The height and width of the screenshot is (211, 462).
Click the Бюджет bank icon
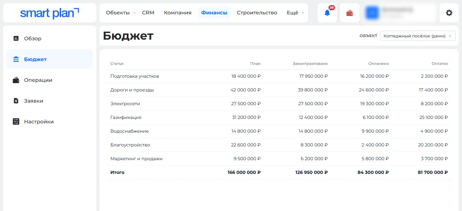pos(16,59)
